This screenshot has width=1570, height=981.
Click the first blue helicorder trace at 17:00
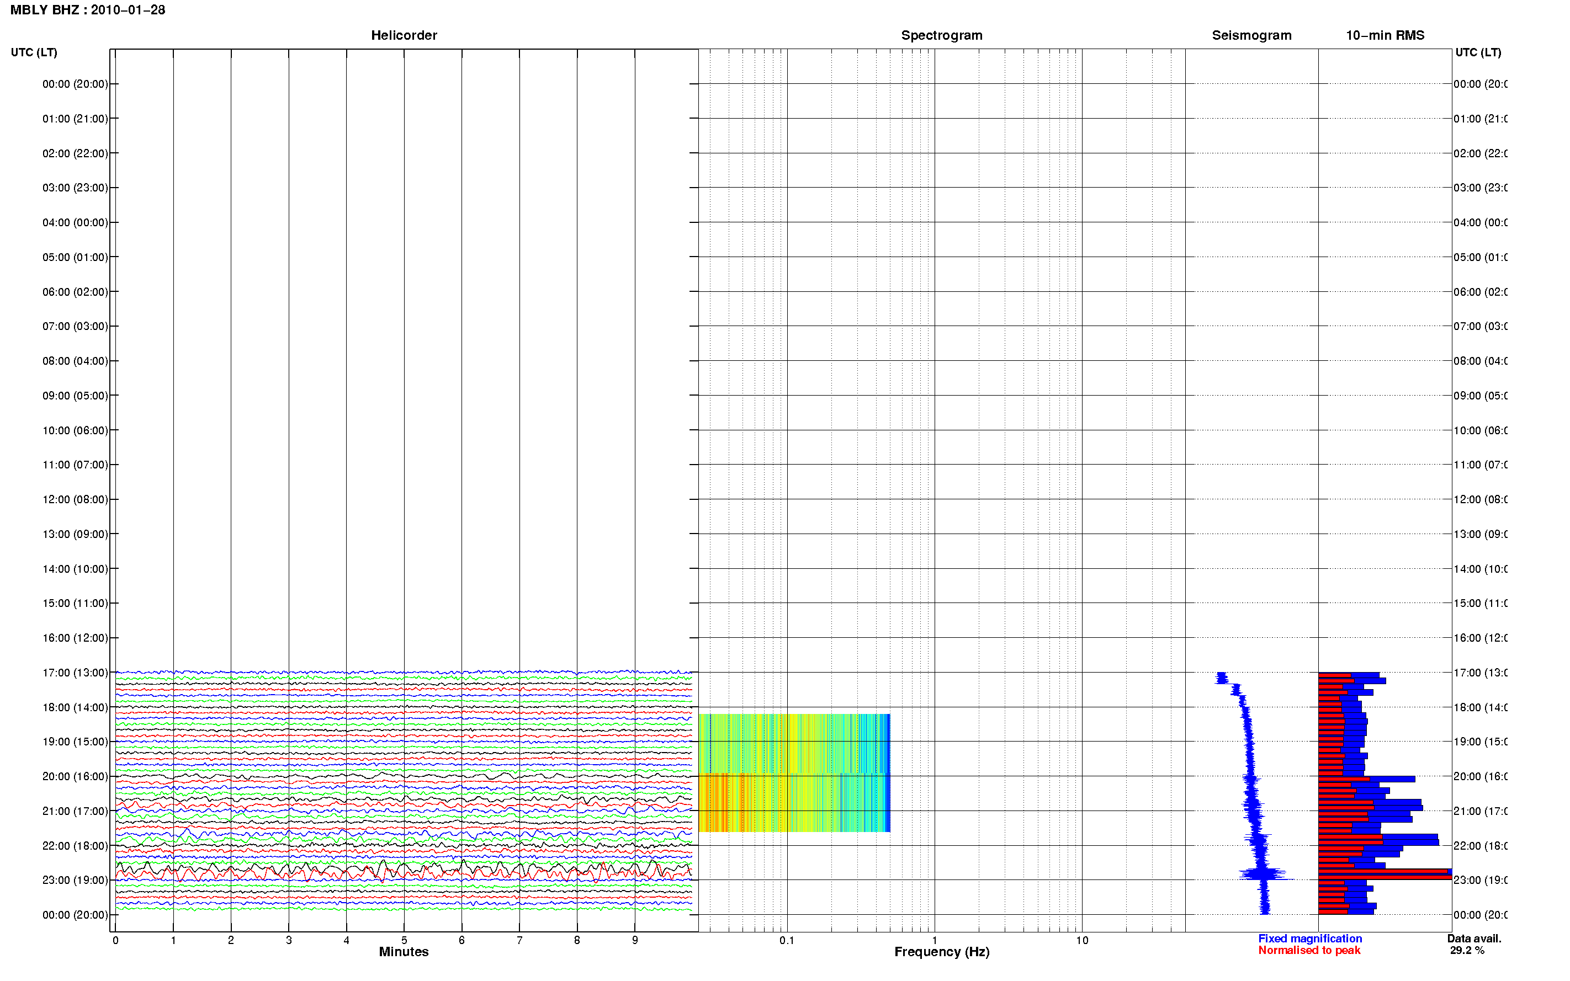pos(403,672)
